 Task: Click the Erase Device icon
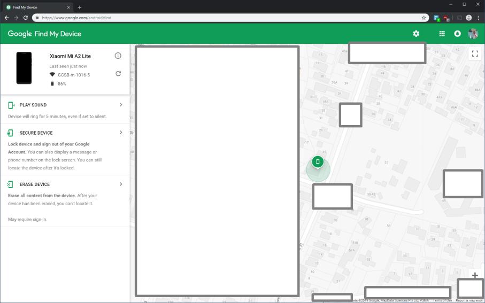pyautogui.click(x=10, y=184)
